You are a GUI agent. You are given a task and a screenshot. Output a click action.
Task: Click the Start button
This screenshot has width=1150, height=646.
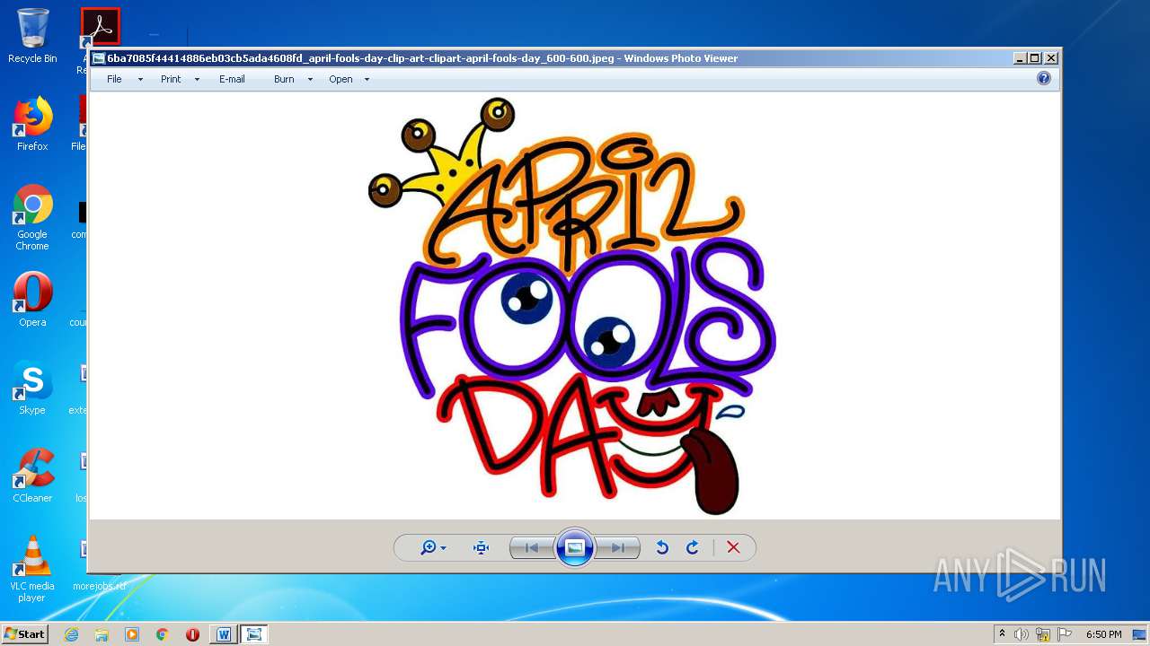tap(25, 633)
